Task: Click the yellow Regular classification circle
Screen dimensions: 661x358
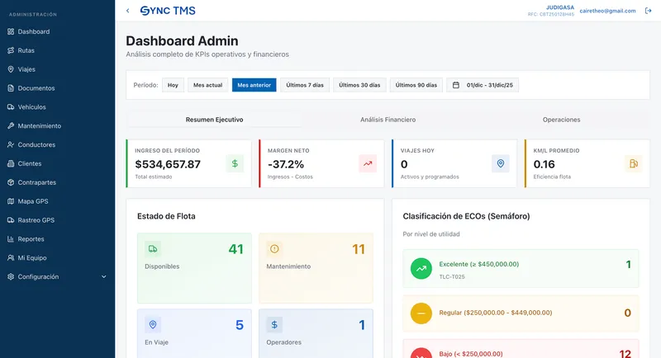Action: [x=421, y=313]
